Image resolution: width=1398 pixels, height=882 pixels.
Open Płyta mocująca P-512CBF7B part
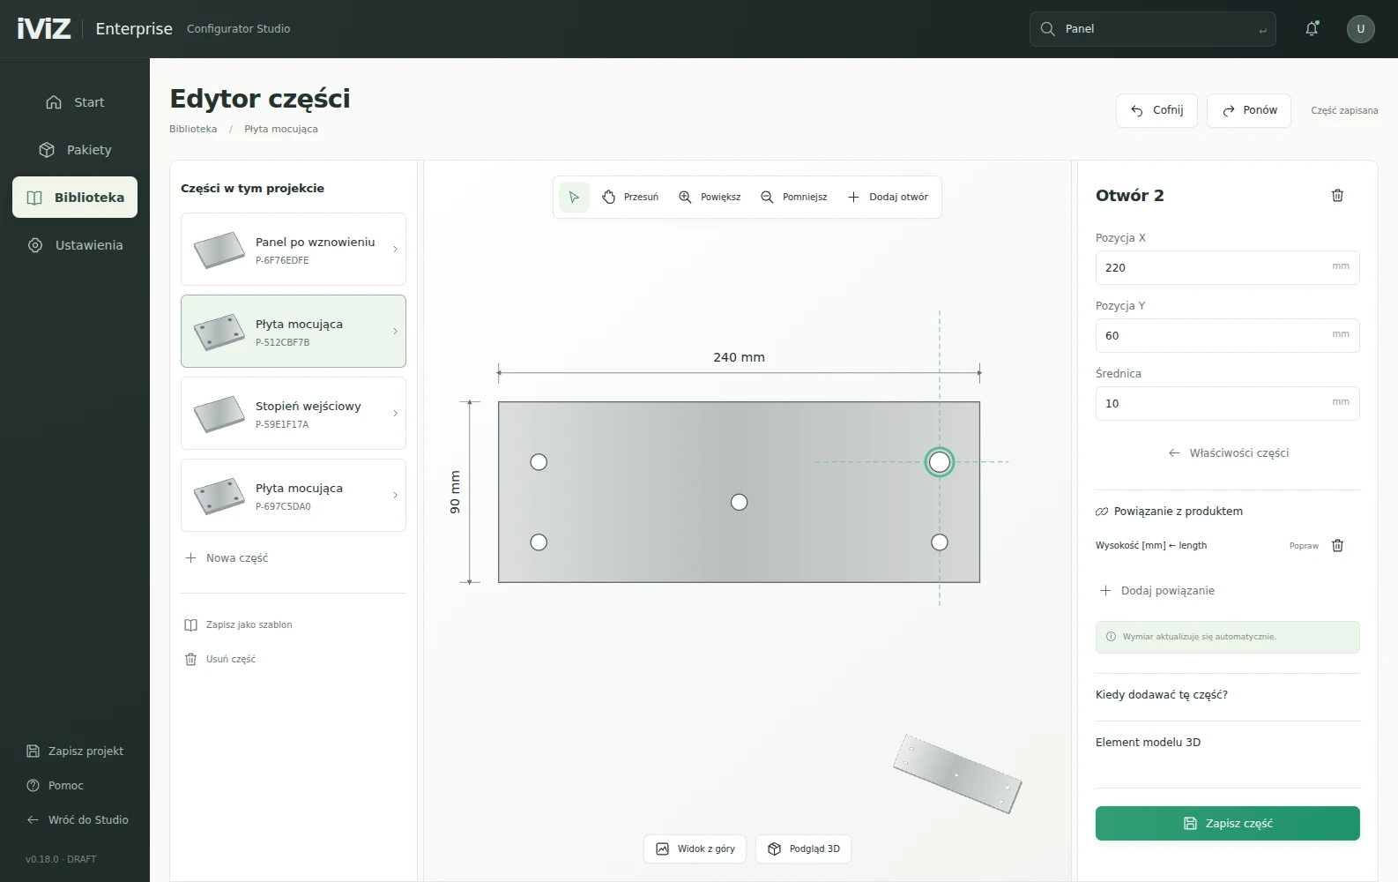(294, 332)
